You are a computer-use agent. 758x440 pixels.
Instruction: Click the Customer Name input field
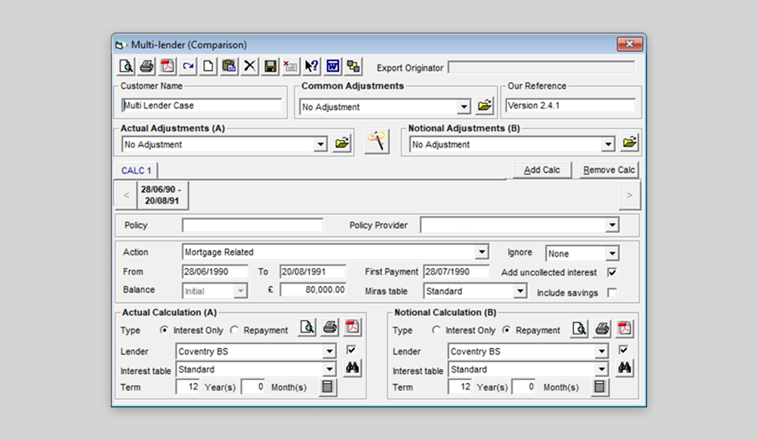(x=201, y=105)
